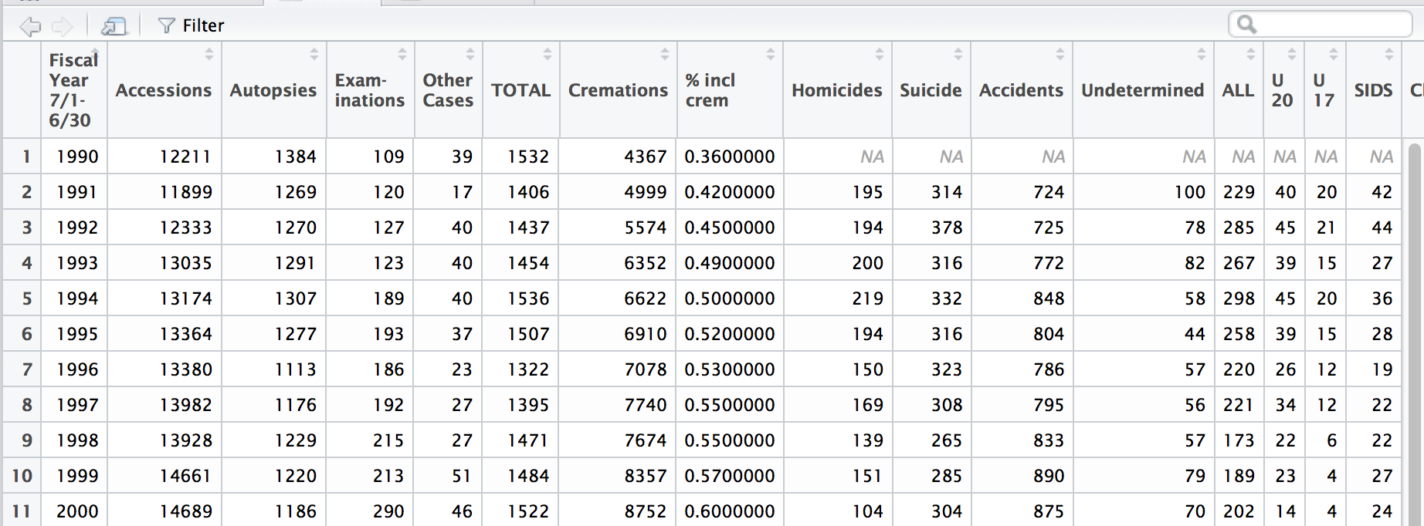Click the back navigation arrow

pyautogui.click(x=29, y=27)
